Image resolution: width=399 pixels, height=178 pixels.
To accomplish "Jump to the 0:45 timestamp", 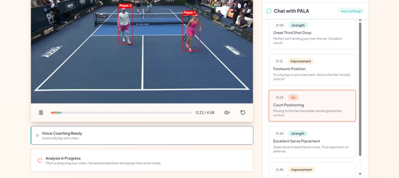I will [x=280, y=170].
